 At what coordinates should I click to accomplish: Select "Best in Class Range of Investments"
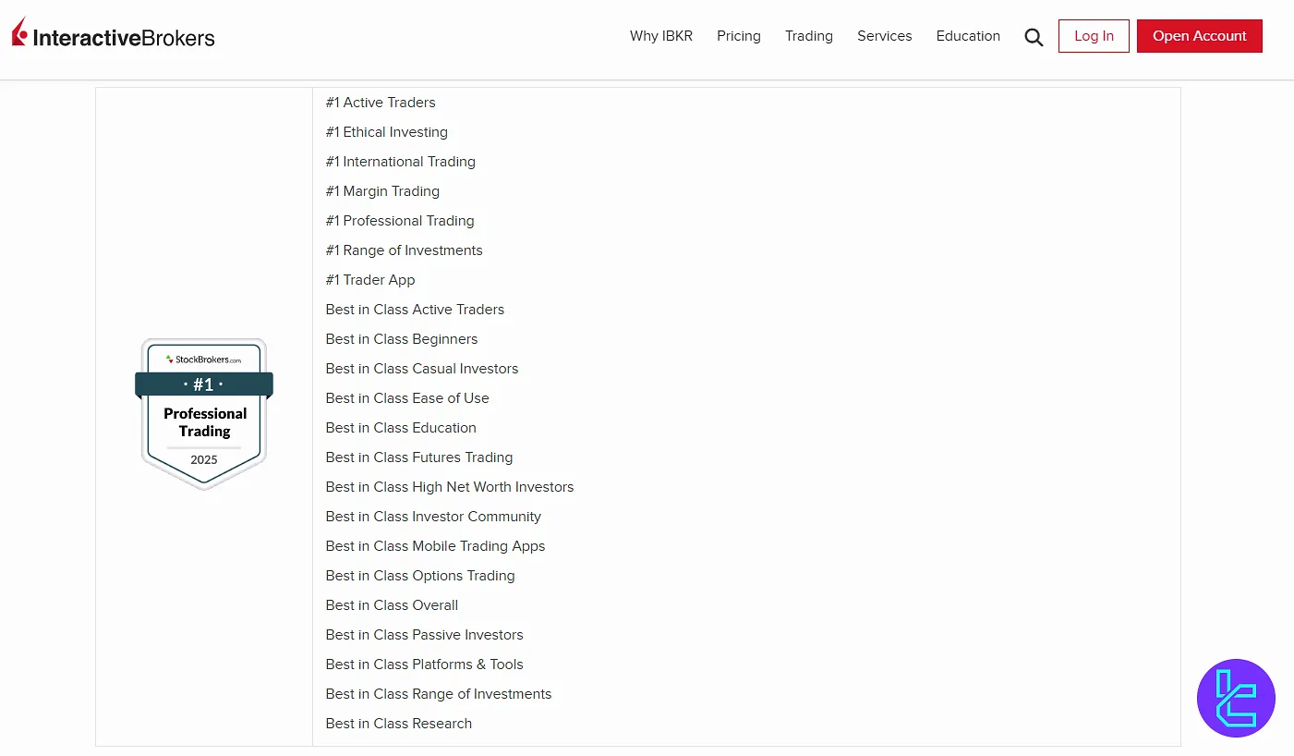coord(439,694)
